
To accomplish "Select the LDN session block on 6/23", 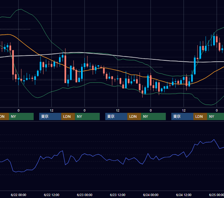I will click(x=134, y=116).
